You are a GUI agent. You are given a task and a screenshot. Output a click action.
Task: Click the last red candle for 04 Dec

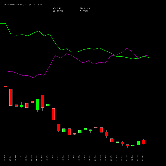pos(144,142)
